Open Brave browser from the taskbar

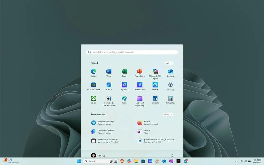tap(122, 161)
